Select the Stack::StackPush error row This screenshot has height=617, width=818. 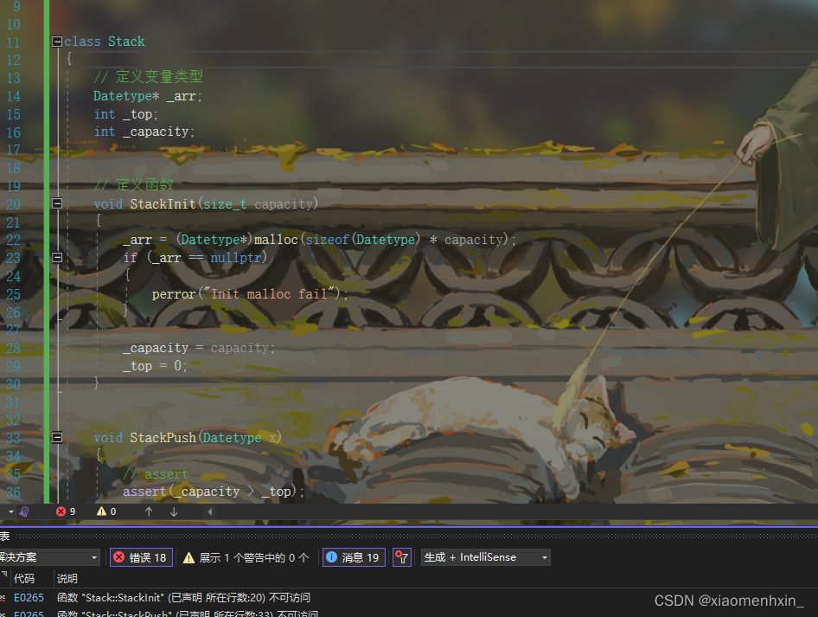click(409, 613)
